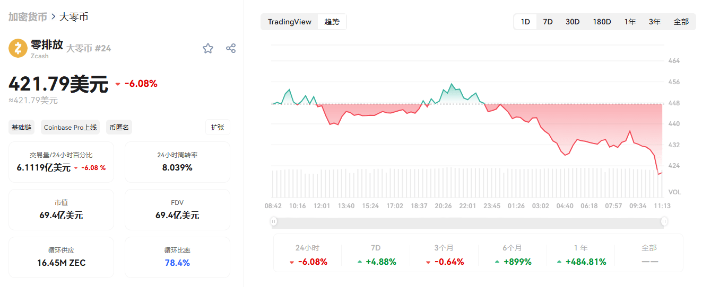Select the 3年 time range
Image resolution: width=702 pixels, height=287 pixels.
tap(654, 22)
